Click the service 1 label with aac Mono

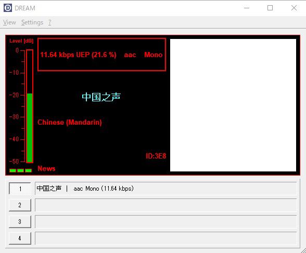tap(166, 189)
